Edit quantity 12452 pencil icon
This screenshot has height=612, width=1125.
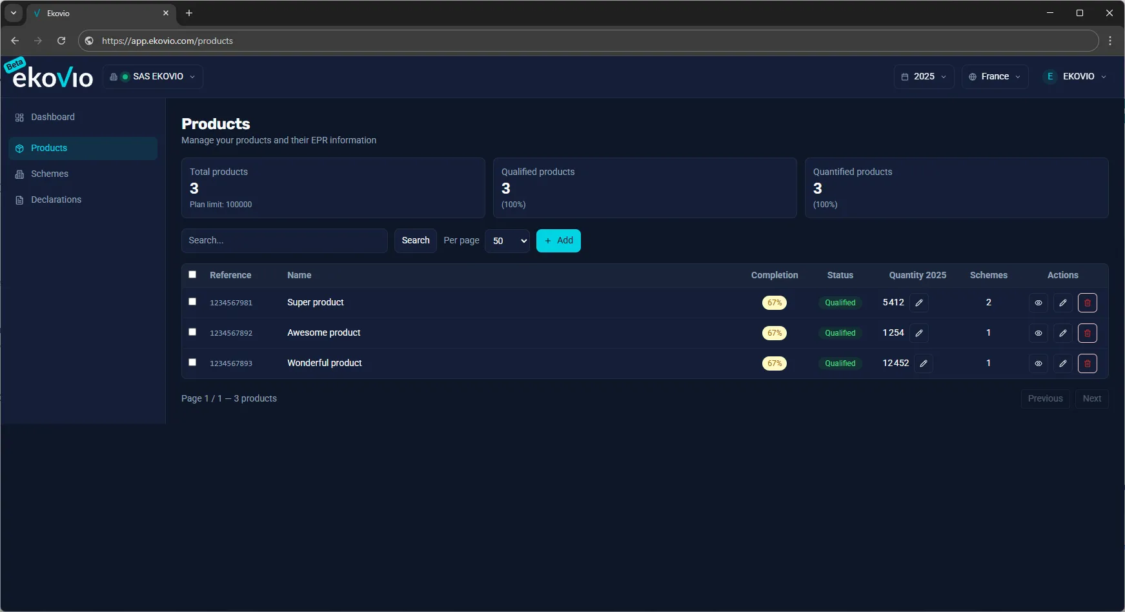[924, 363]
